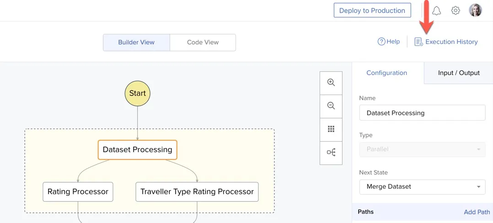Select the Traveller Type Rating Processor node

click(197, 192)
